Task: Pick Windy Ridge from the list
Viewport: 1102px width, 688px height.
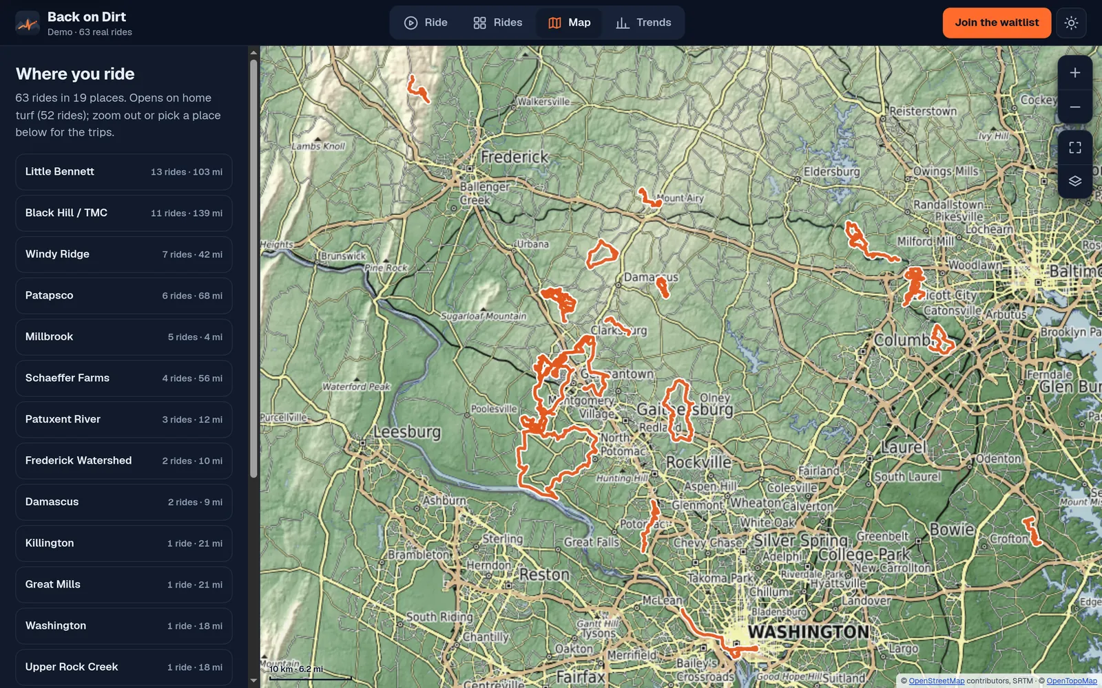Action: coord(124,255)
